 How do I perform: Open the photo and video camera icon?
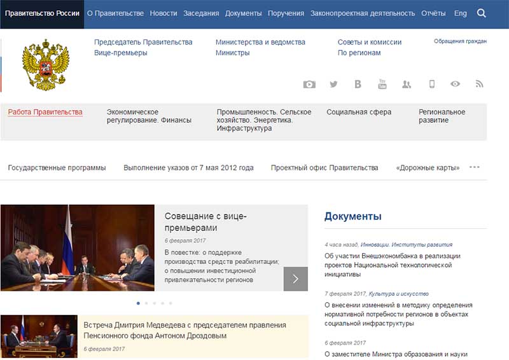pos(309,85)
